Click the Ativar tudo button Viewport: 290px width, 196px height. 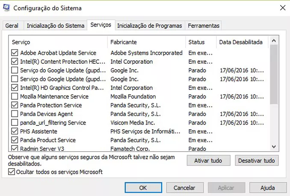pyautogui.click(x=208, y=160)
